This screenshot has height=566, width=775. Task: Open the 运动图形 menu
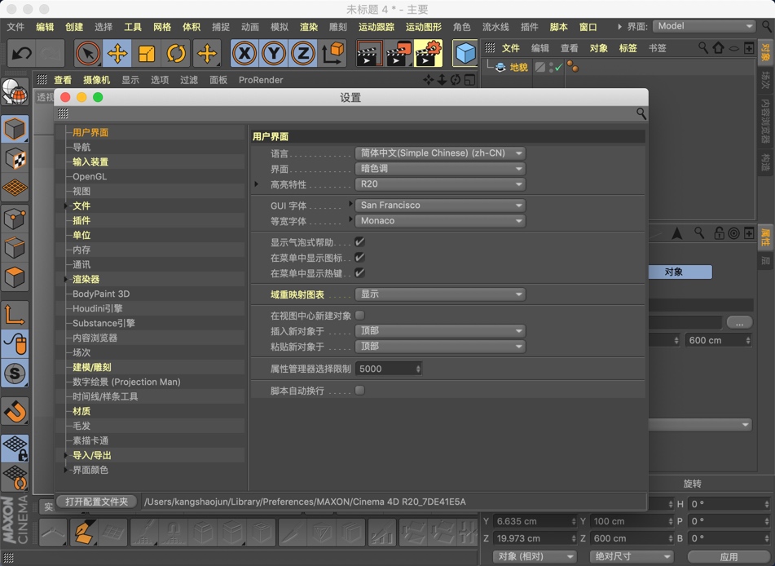click(424, 27)
